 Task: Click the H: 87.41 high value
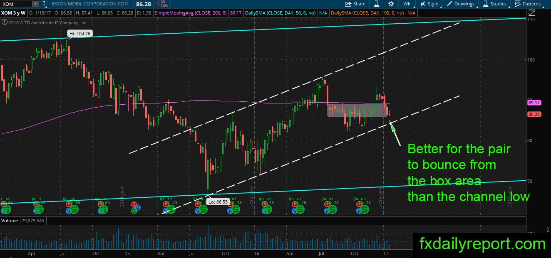coord(85,13)
